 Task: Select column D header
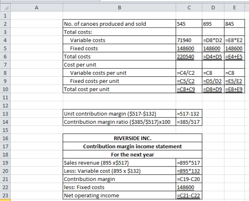[213, 8]
